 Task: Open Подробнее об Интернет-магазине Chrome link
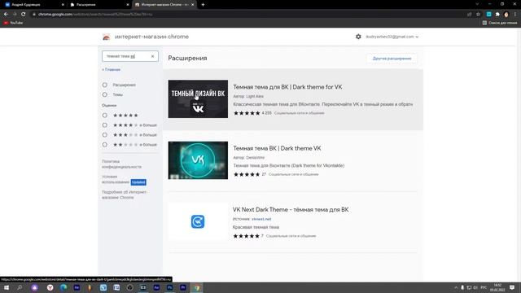124,195
